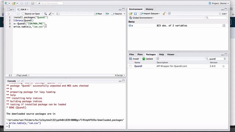The height and width of the screenshot is (132, 235).
Task: Open the Import Dataset dropdown
Action: point(149,14)
